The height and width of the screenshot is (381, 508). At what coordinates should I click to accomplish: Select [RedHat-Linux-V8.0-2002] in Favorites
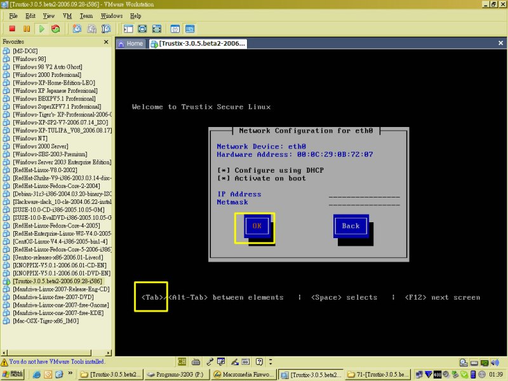pyautogui.click(x=44, y=170)
